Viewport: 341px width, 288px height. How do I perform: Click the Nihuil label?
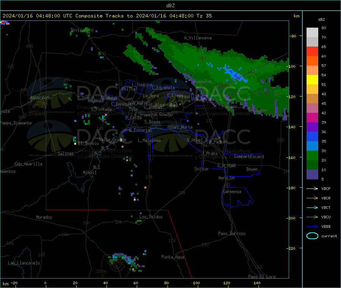click(89, 173)
